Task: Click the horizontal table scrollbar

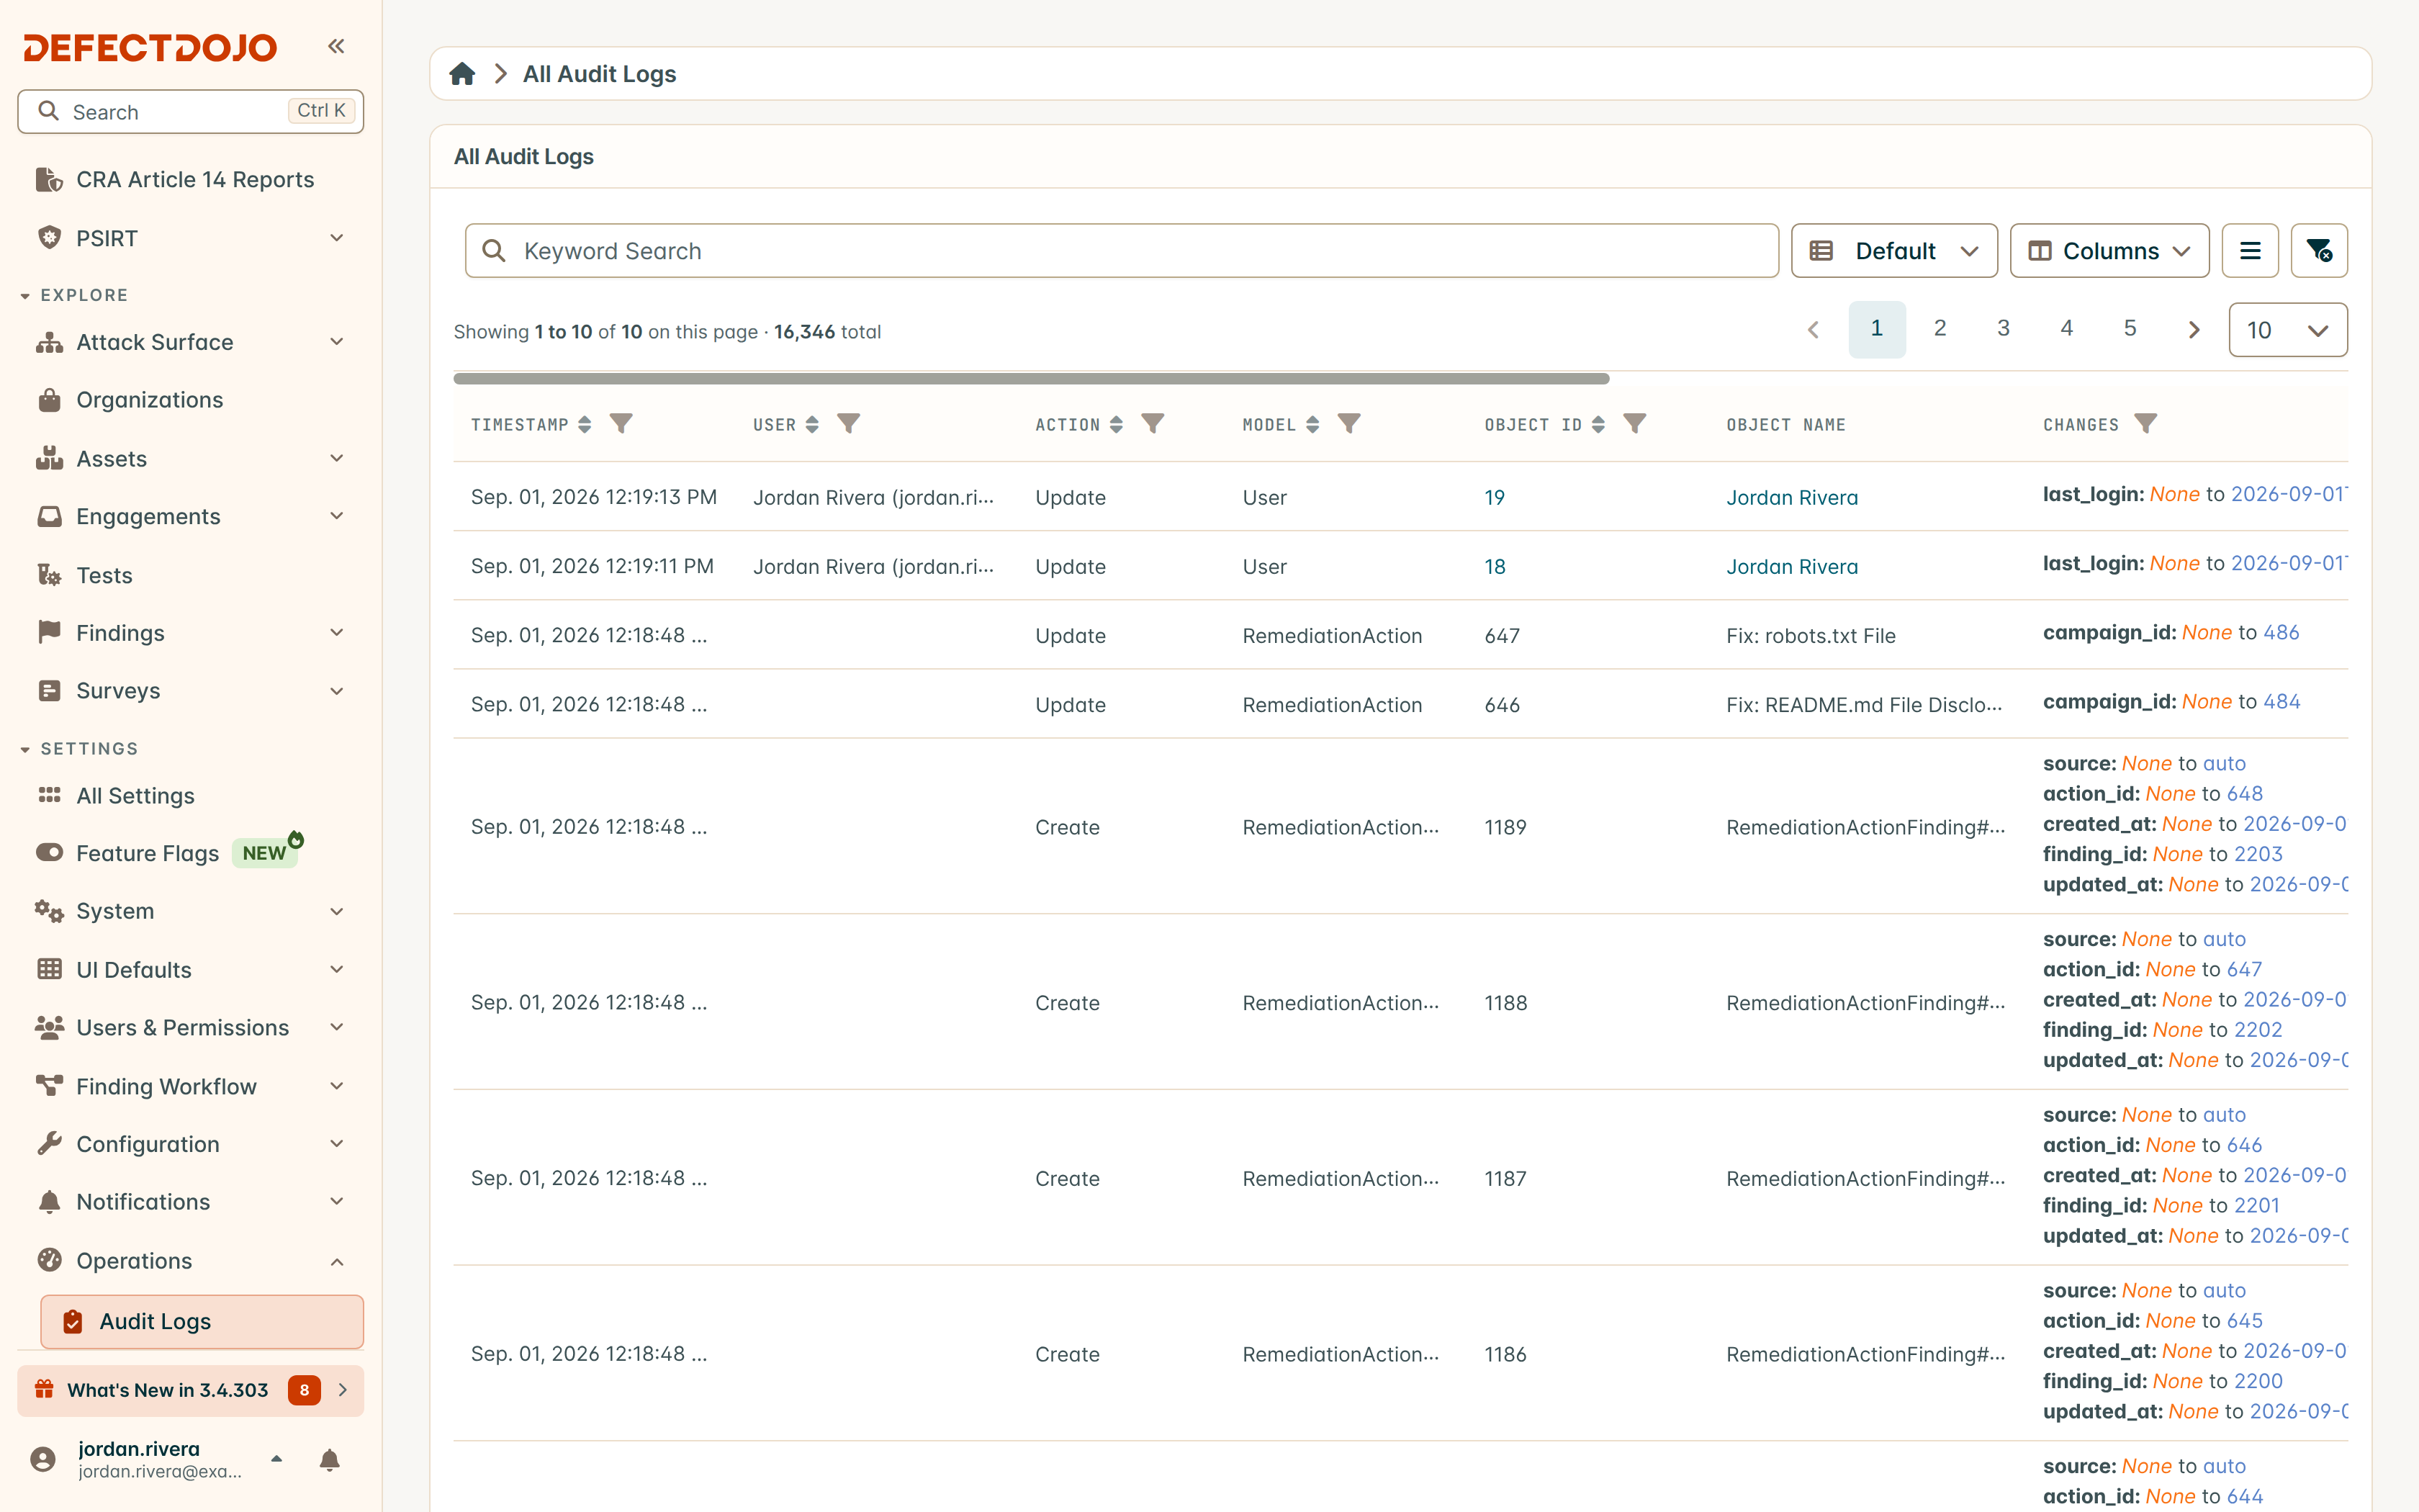Action: 1030,379
